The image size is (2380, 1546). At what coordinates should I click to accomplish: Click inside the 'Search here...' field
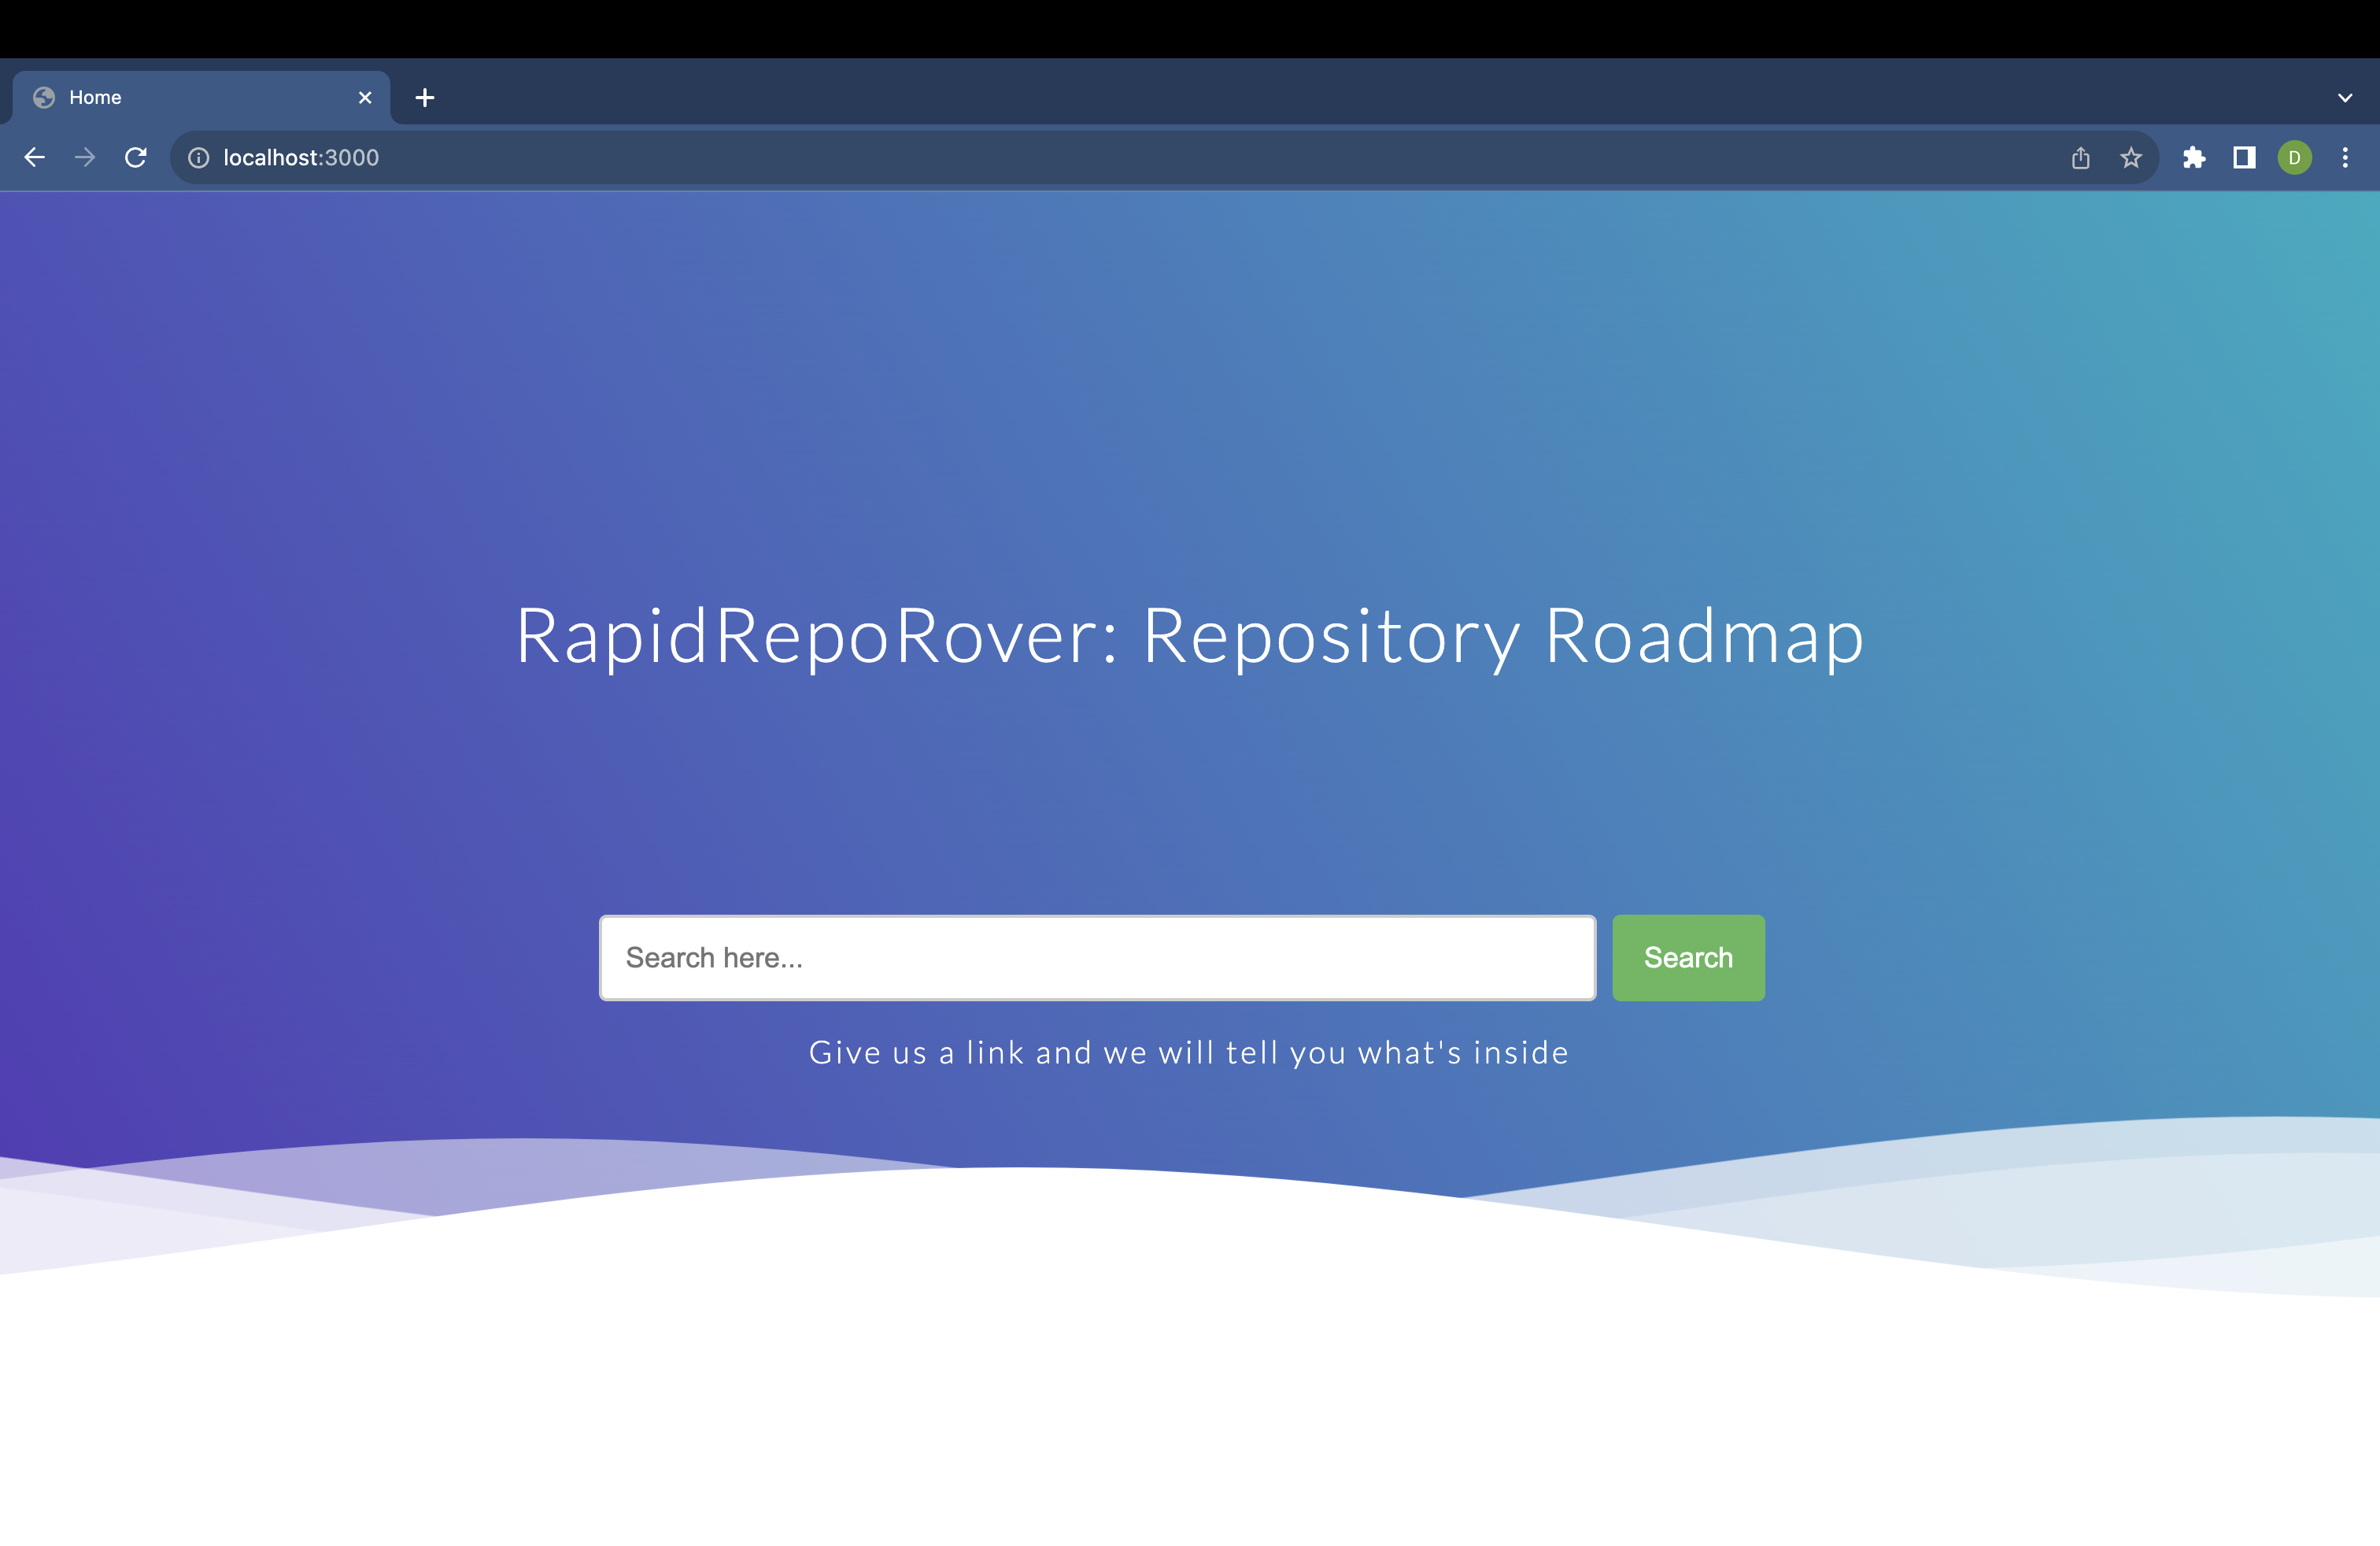coord(1097,957)
